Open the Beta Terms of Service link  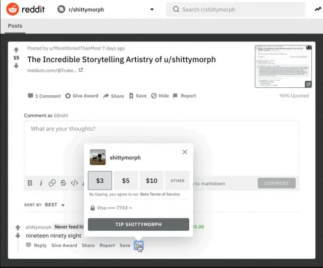click(x=153, y=194)
